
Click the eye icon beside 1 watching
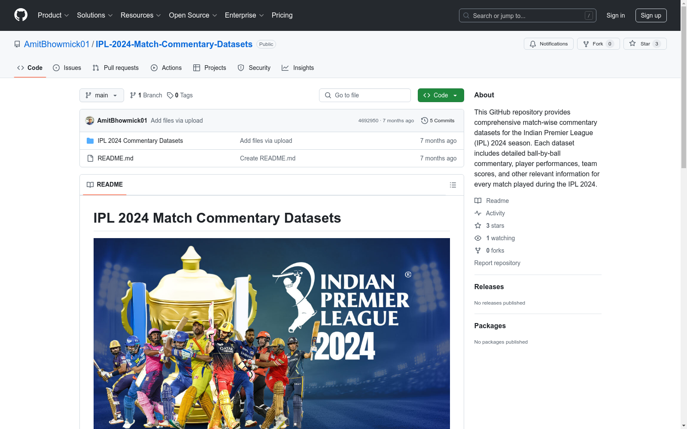(478, 238)
